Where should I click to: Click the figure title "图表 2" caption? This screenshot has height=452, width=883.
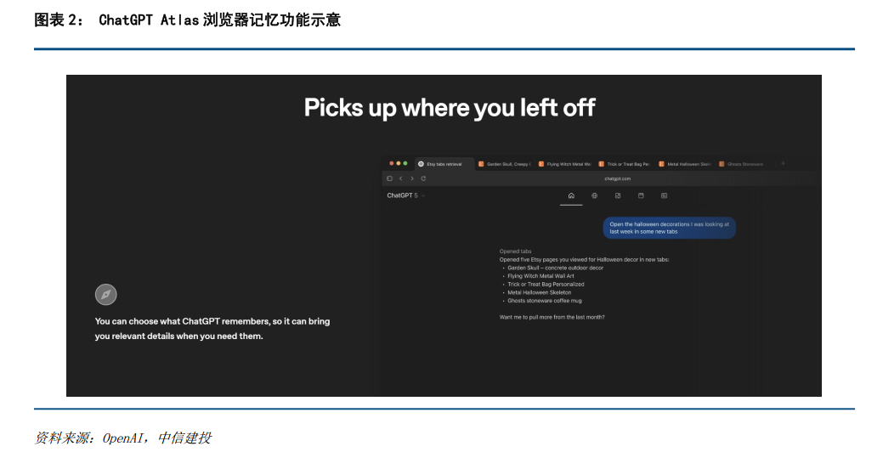pos(187,20)
